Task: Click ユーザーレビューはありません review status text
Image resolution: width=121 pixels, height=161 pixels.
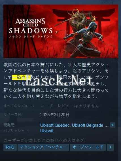Action: pos(70,106)
